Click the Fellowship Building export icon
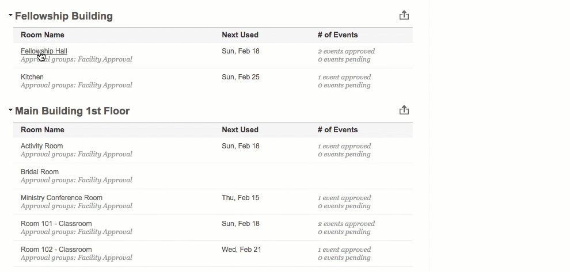 coord(404,16)
